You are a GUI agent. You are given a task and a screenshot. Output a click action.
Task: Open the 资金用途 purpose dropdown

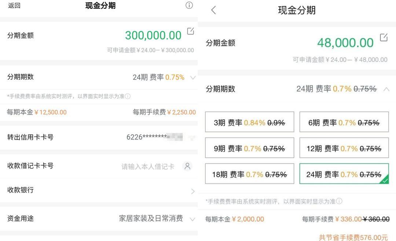point(192,219)
